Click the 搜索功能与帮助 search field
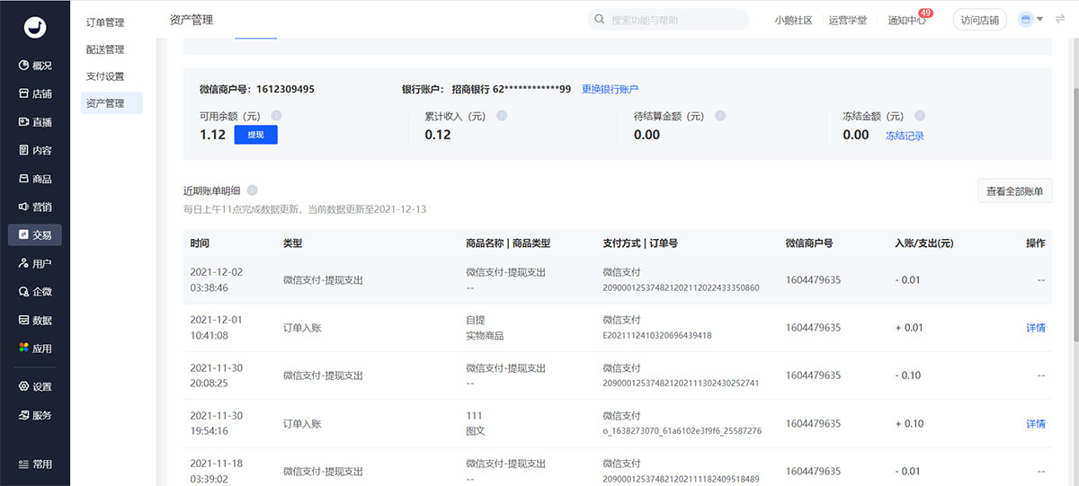Screen dimensions: 1079x486 (x=674, y=20)
